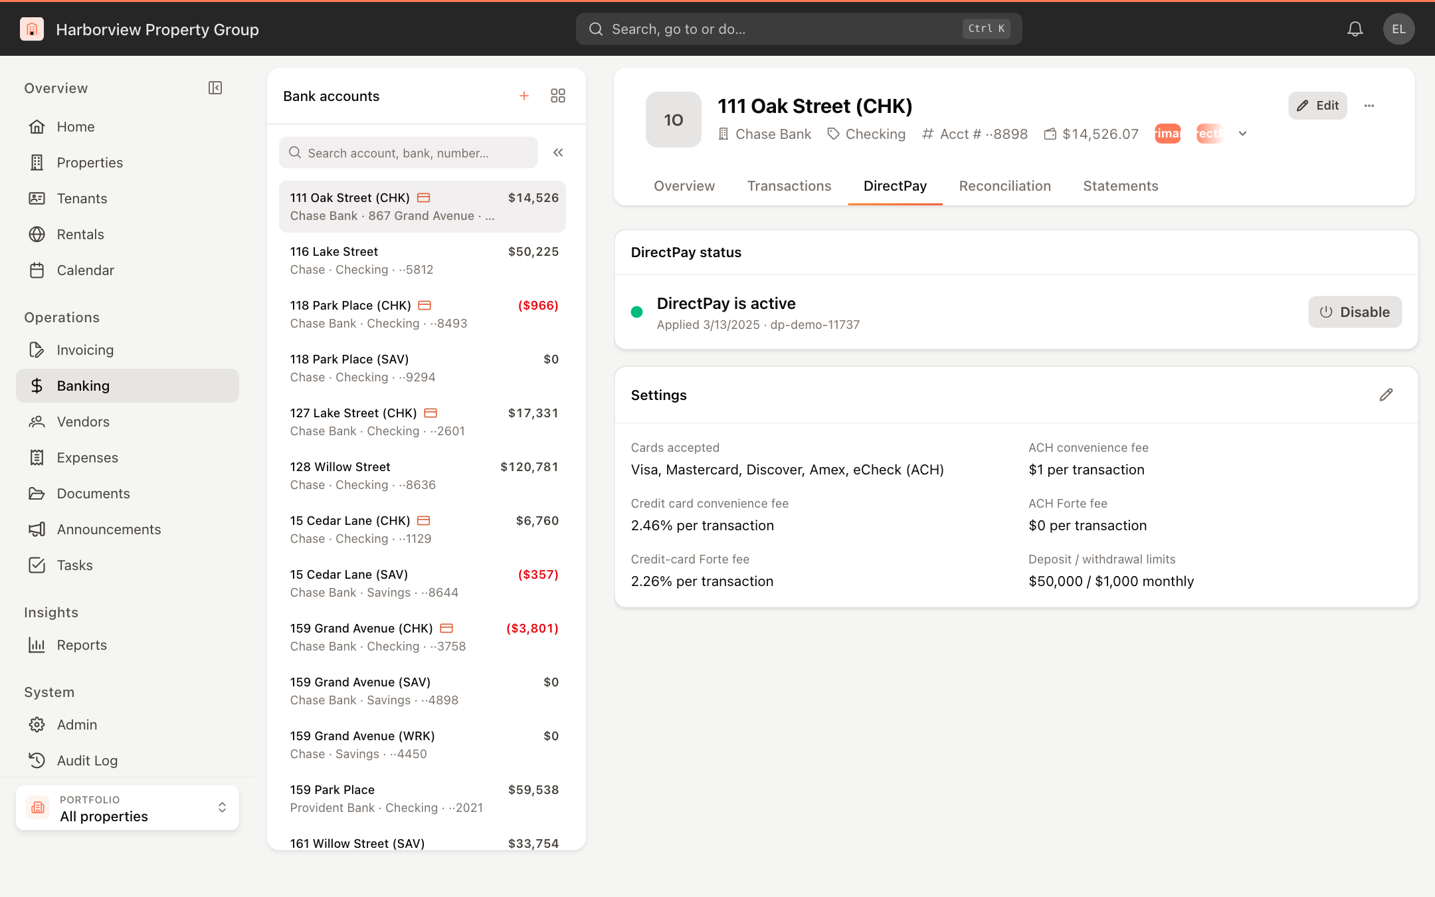The height and width of the screenshot is (897, 1435).
Task: Open Admin in the sidebar
Action: click(x=128, y=725)
